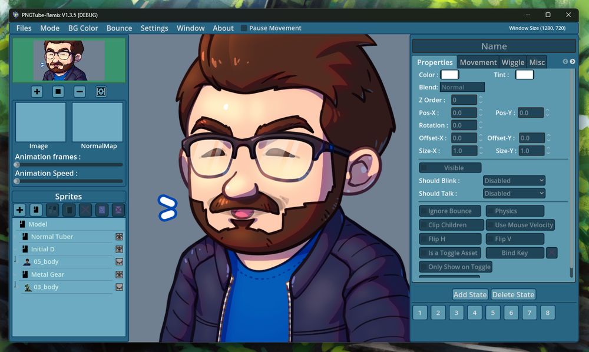
Task: Zoom out the preview with the minus icon
Action: (80, 92)
